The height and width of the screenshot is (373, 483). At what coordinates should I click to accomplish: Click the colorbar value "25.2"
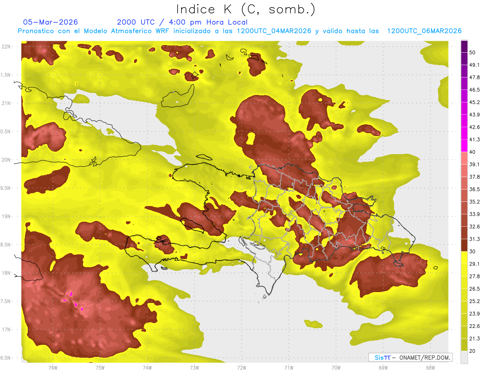click(x=475, y=301)
